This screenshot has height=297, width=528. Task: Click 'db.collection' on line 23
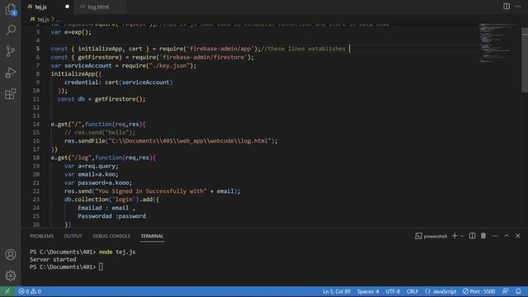[x=86, y=200]
